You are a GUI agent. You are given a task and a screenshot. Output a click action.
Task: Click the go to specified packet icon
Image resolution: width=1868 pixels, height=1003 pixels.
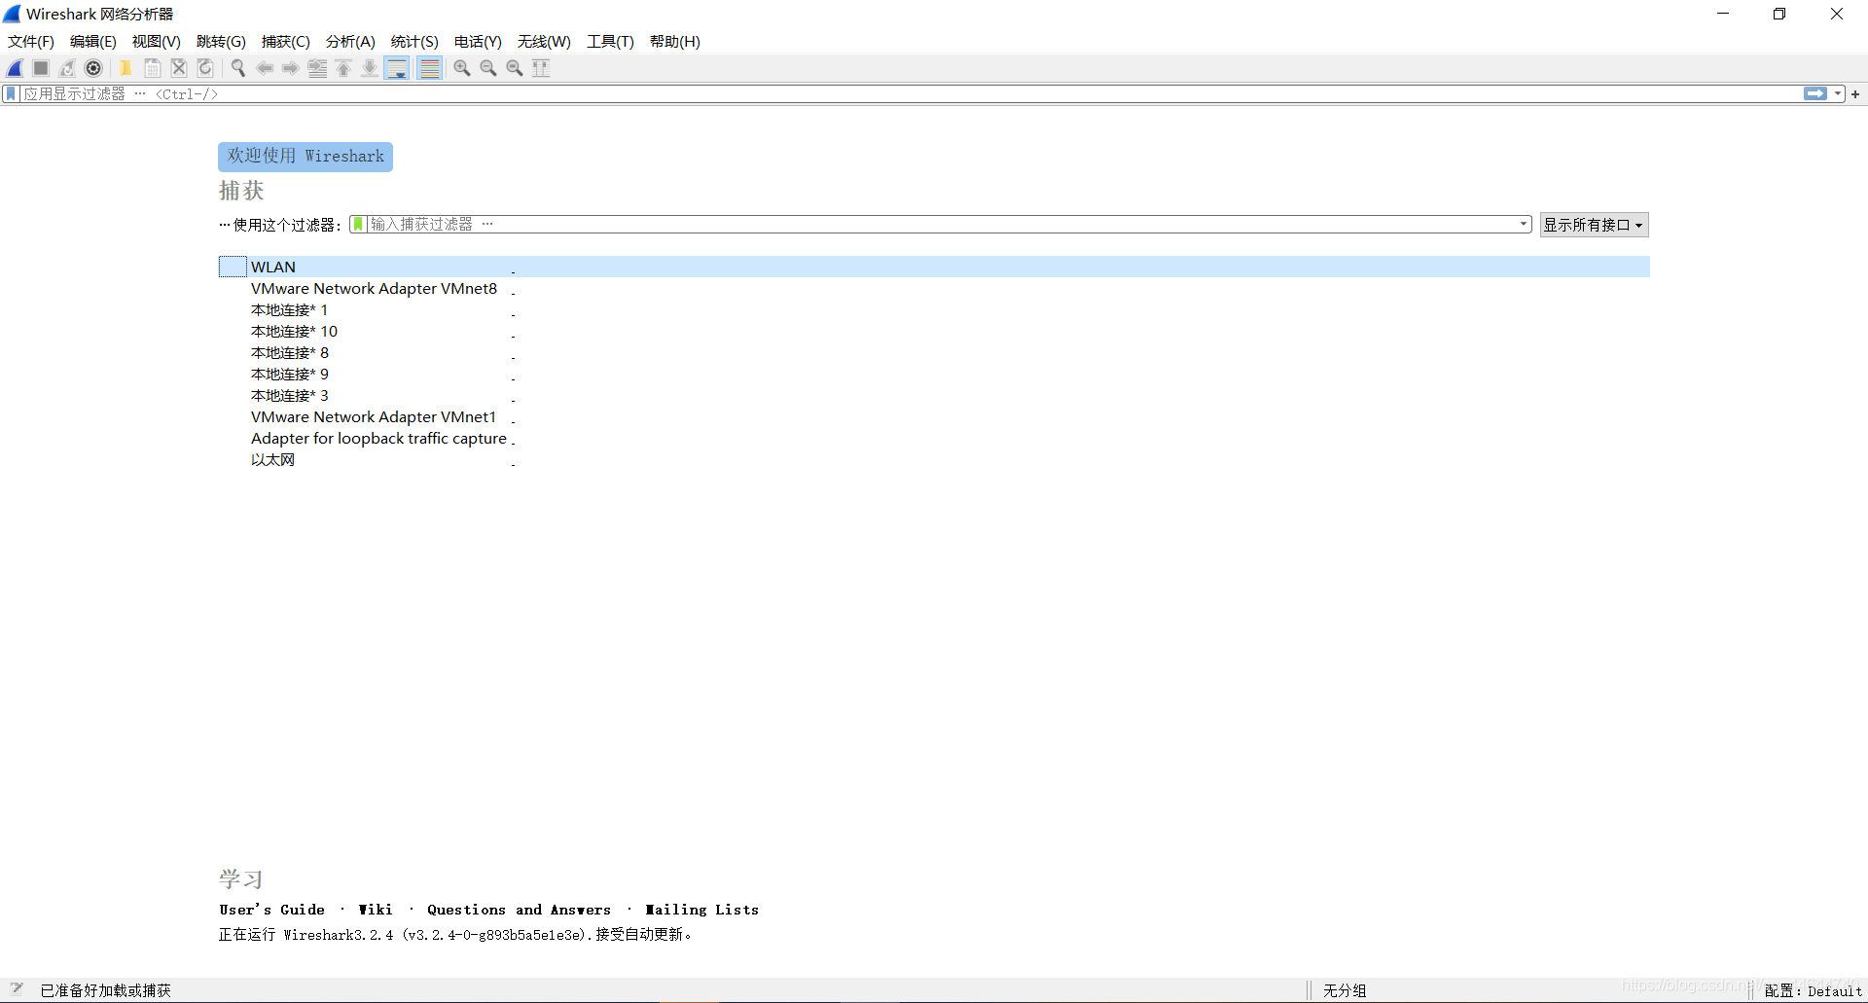pos(317,68)
